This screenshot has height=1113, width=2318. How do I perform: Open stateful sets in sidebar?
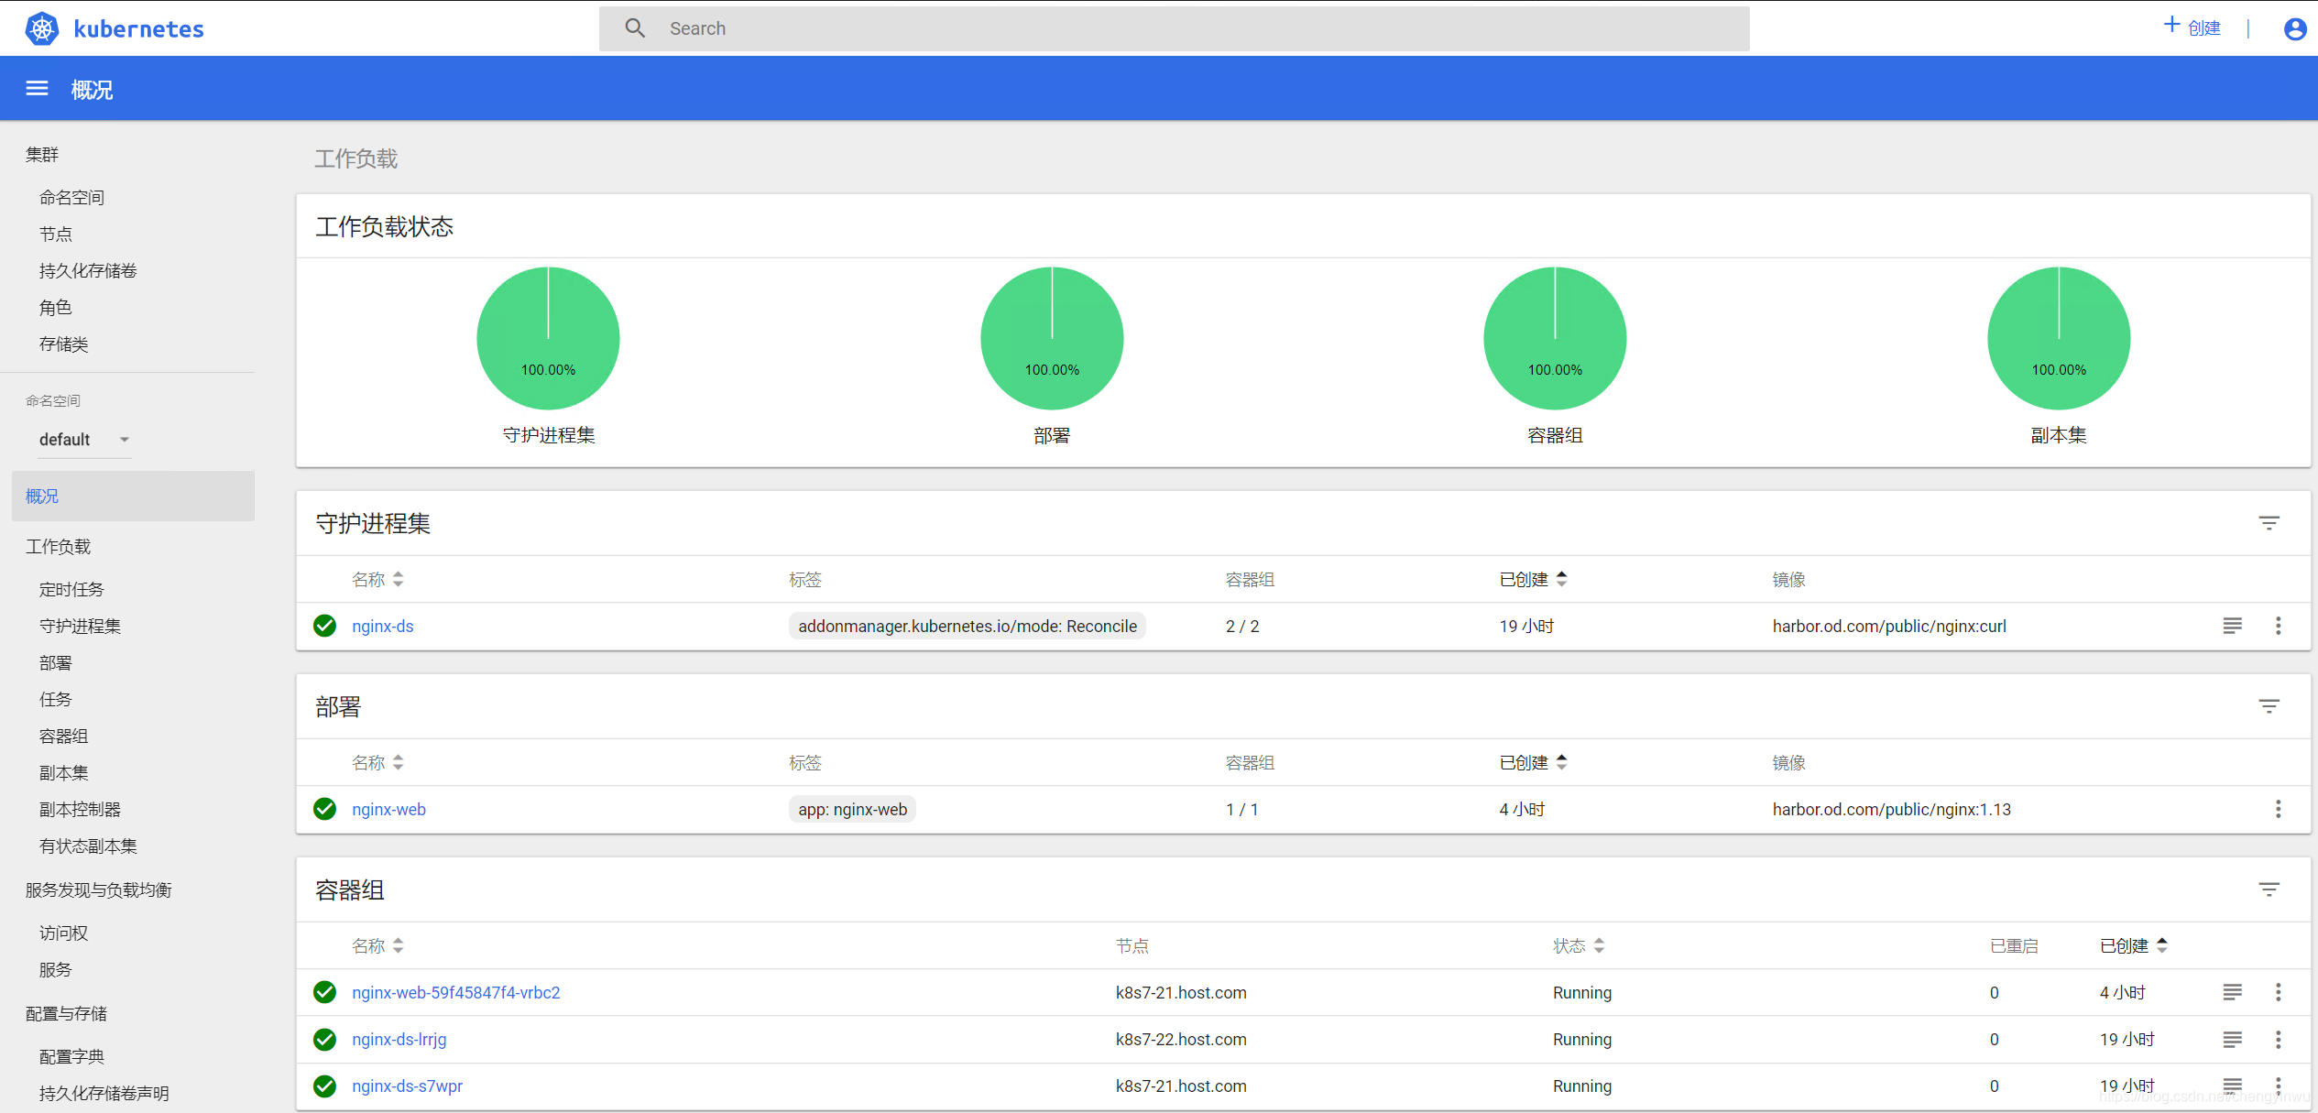point(88,846)
